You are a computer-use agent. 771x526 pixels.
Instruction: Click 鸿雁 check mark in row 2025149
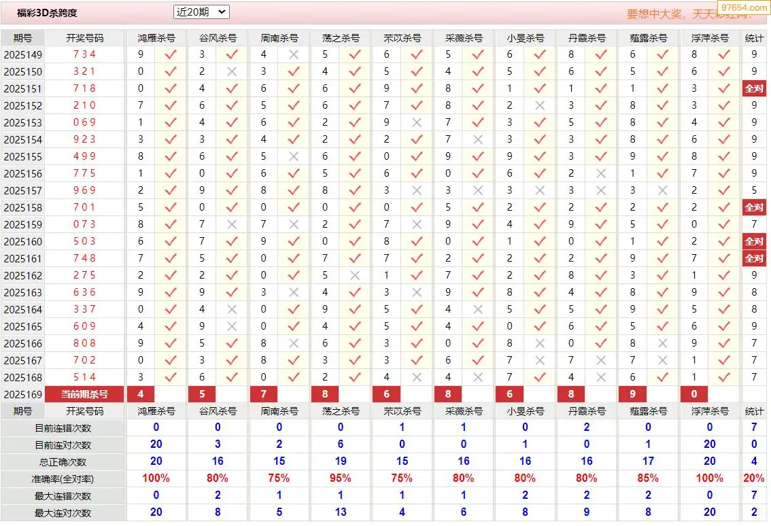[x=171, y=54]
